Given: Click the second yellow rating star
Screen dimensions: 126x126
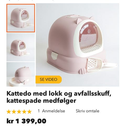Looking at the screenshot, I should point(14,112).
